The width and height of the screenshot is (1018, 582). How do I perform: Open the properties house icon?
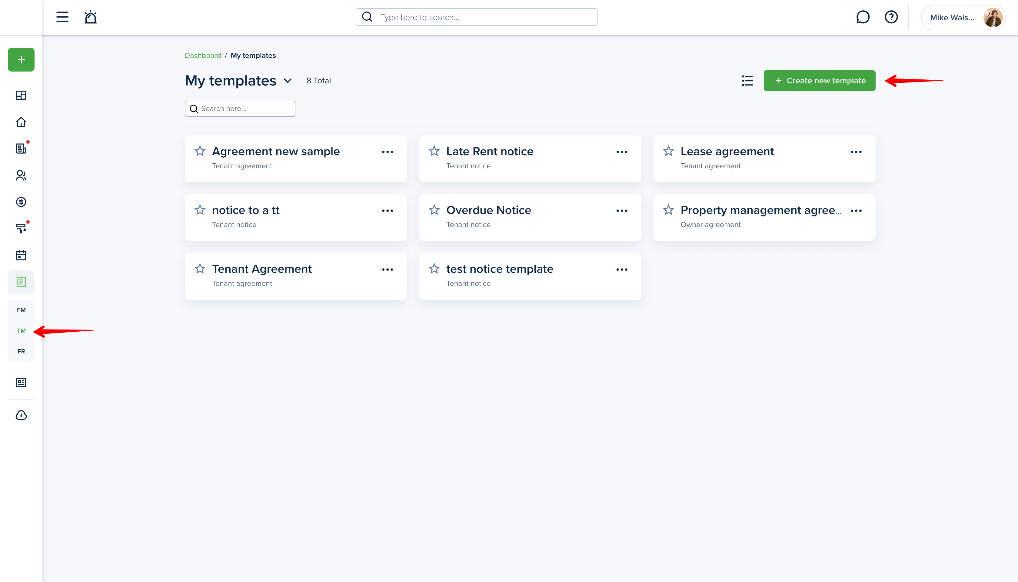[21, 122]
